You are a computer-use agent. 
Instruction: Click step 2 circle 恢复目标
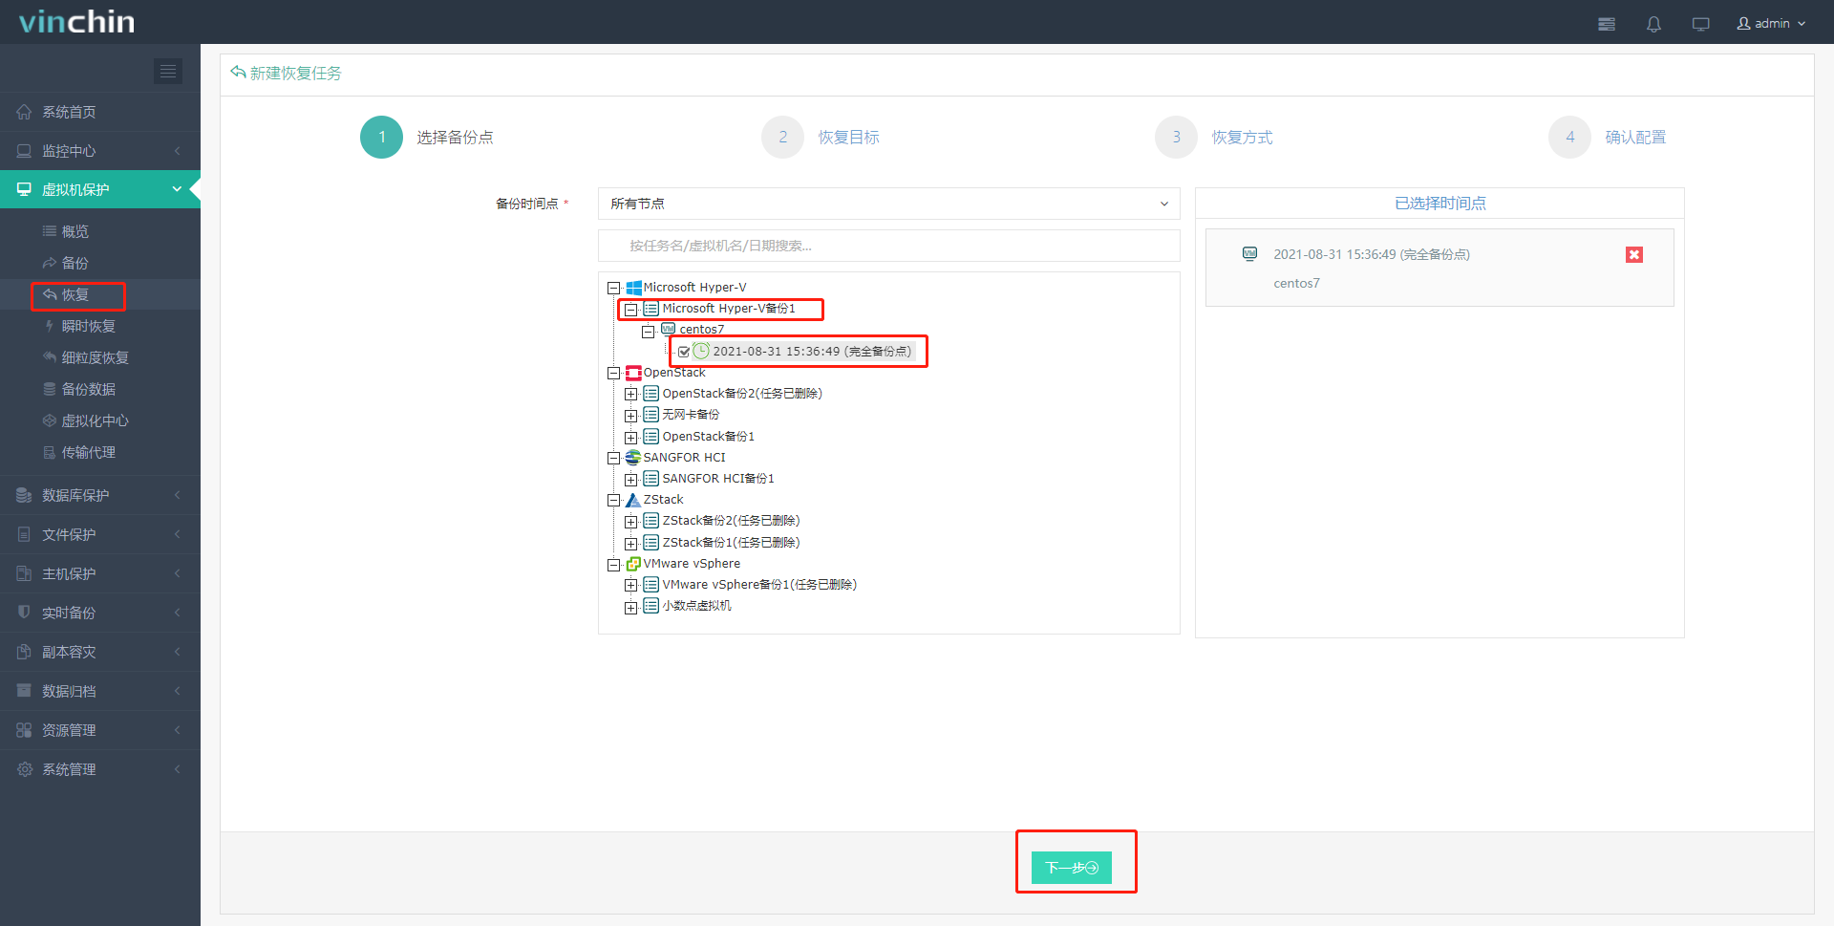coord(782,138)
